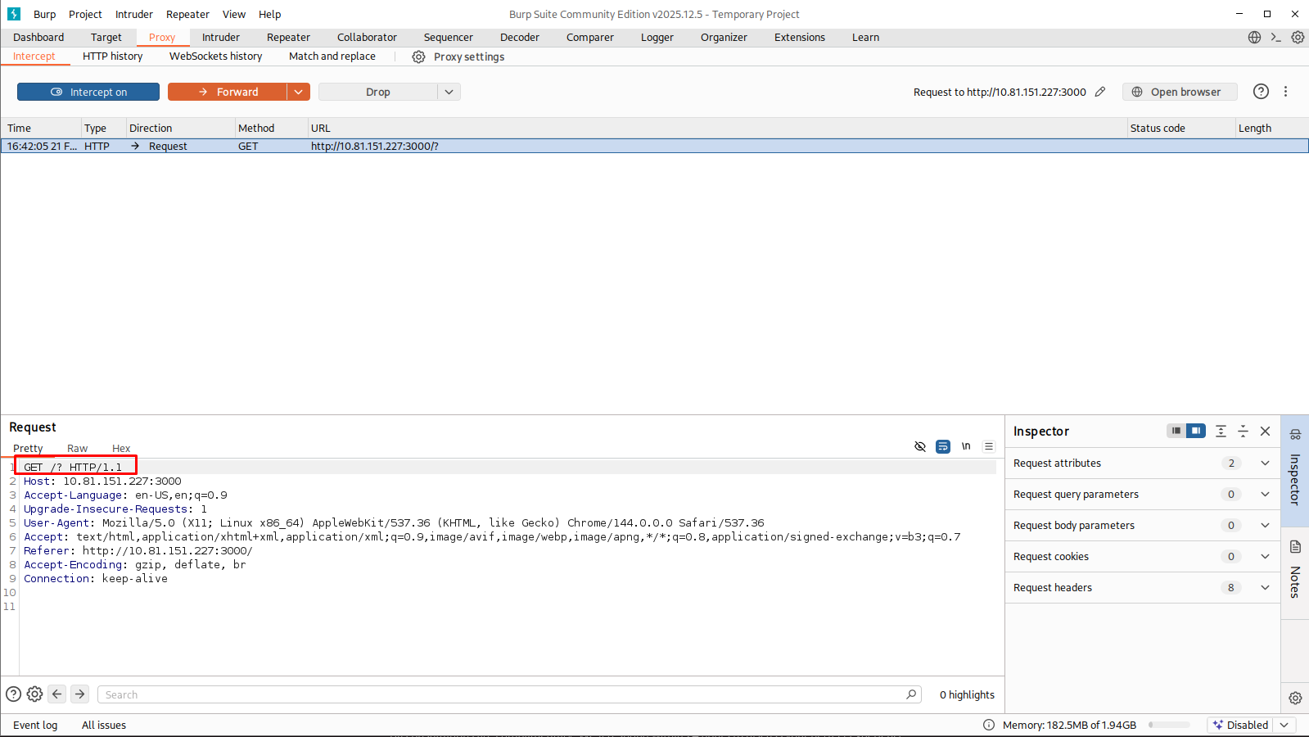The height and width of the screenshot is (737, 1309).
Task: Go to next search match arrow
Action: tap(79, 694)
